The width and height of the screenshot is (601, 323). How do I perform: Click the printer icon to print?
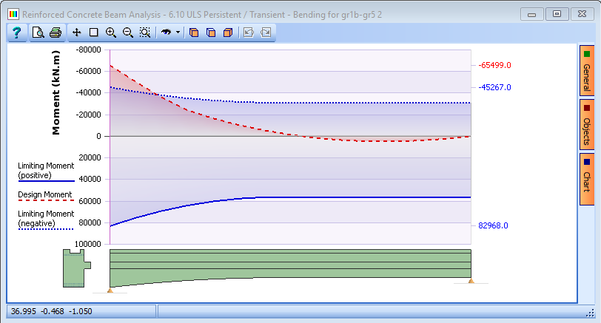click(56, 33)
